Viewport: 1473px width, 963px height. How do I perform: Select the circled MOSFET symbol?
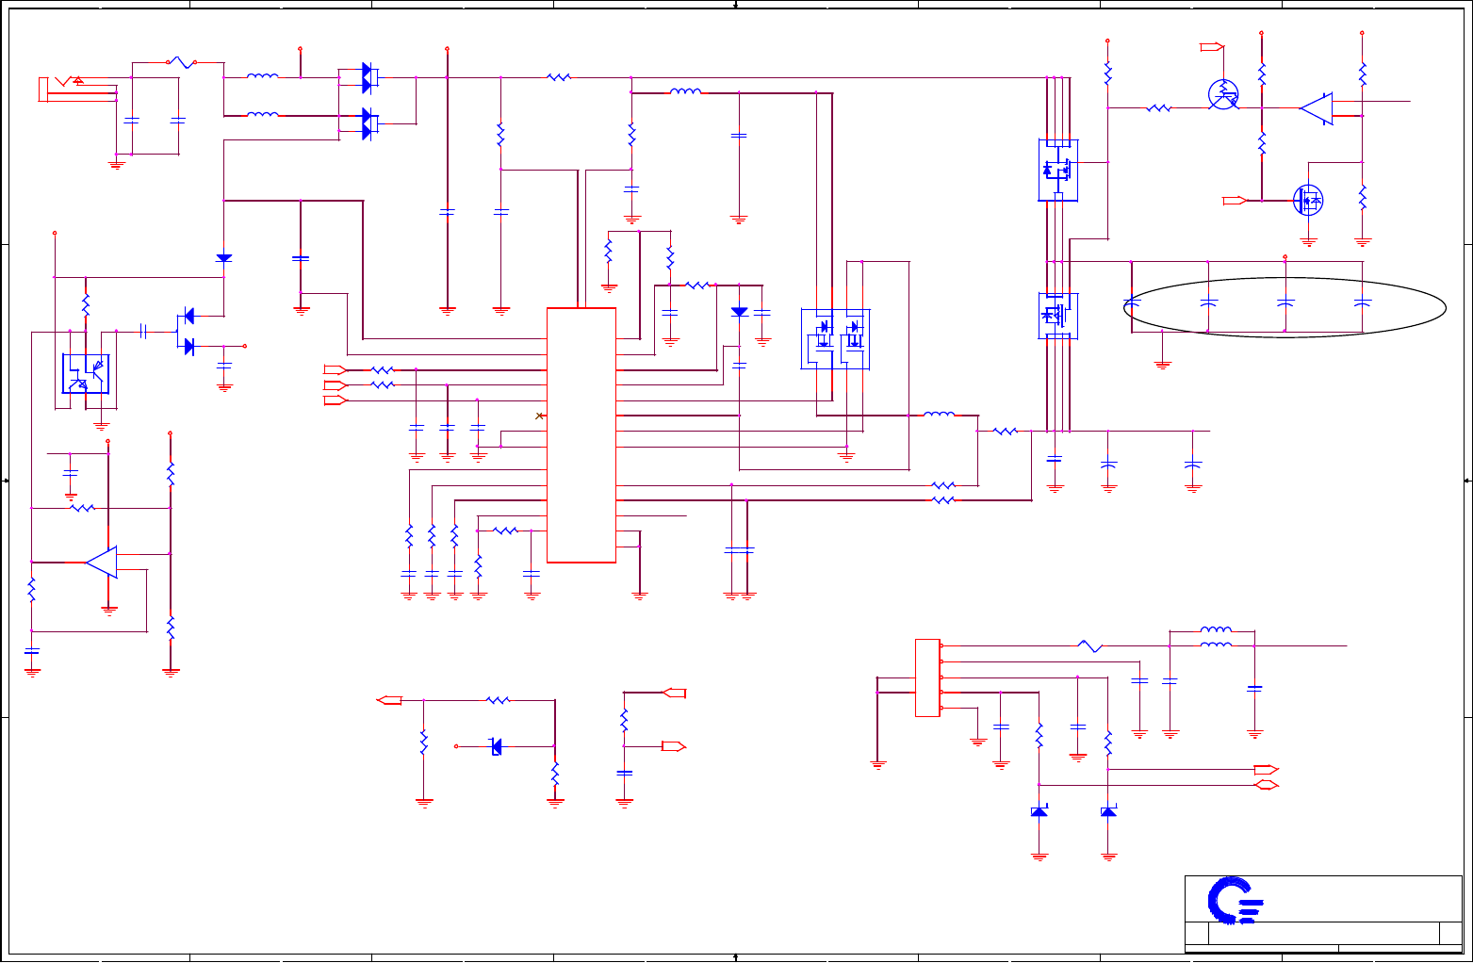pos(1308,200)
